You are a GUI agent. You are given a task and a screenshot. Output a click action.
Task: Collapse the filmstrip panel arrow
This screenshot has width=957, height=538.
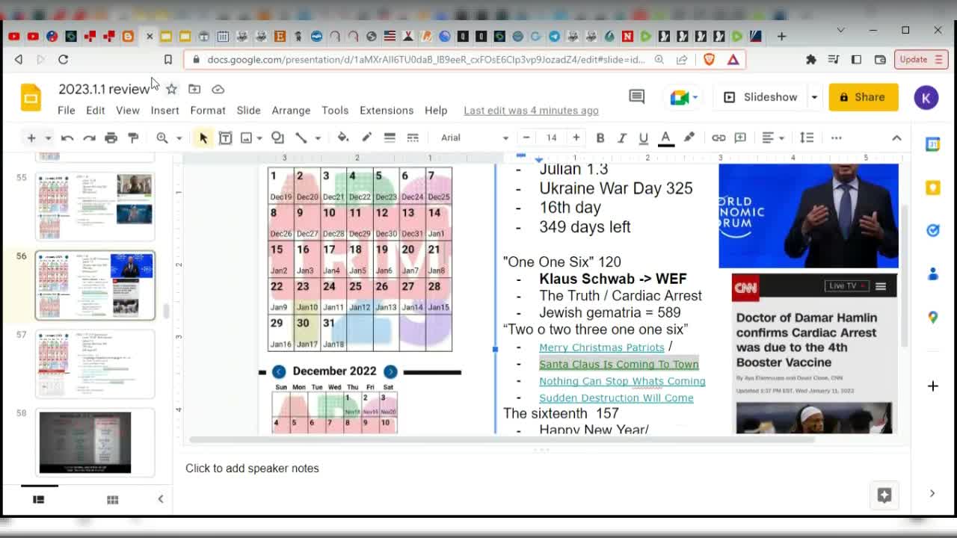(x=160, y=499)
